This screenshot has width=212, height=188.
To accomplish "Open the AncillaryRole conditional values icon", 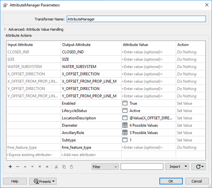I will pos(125,133).
